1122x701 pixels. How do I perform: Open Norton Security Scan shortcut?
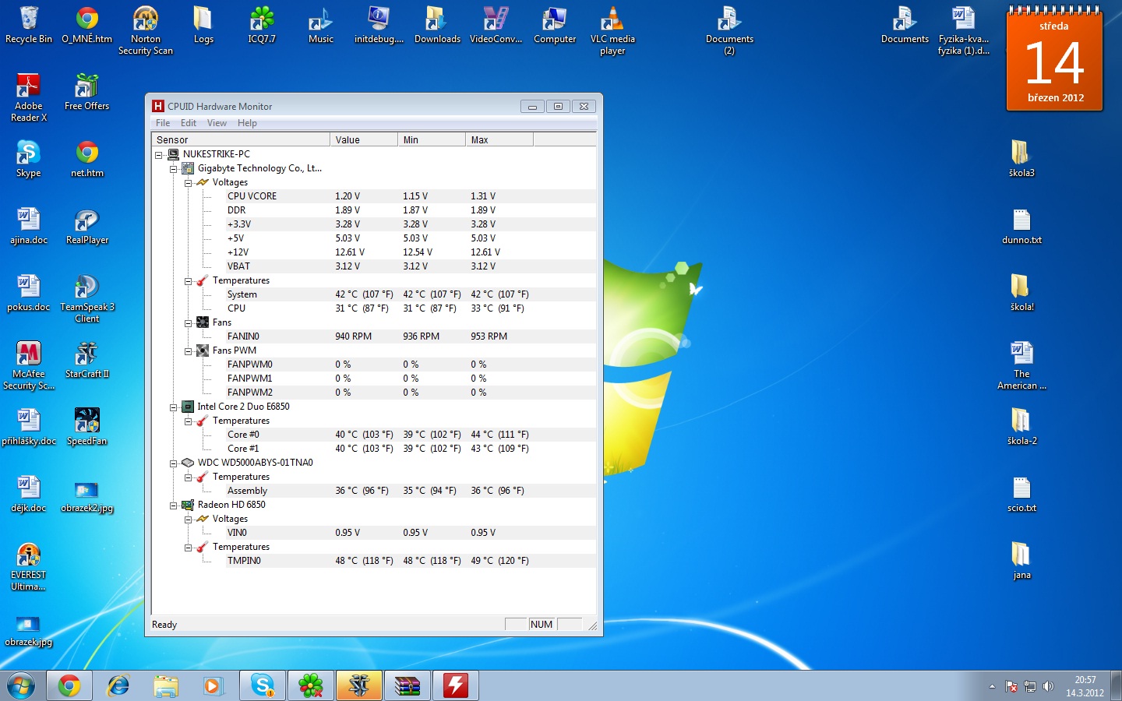[146, 30]
